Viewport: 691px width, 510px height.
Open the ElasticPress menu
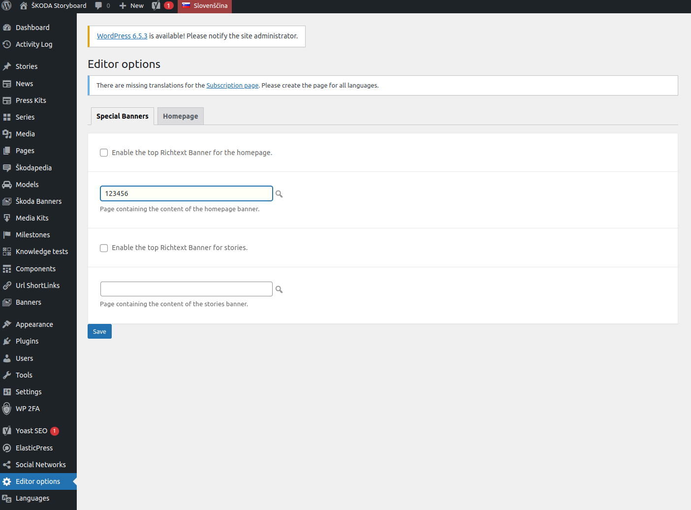(x=38, y=448)
